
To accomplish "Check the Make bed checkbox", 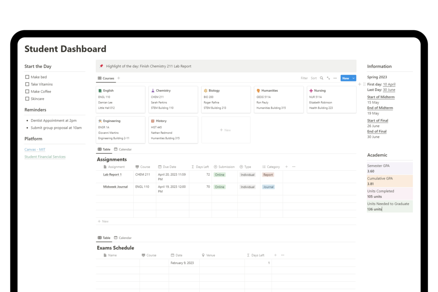I will (x=27, y=77).
